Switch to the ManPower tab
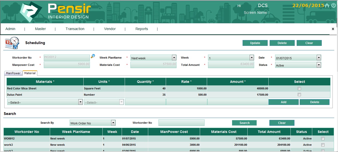Screen dimensions: 338x152 click(13, 73)
